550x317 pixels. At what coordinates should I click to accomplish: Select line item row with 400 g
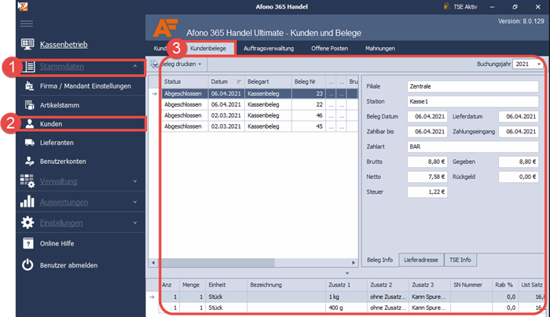[x=352, y=308]
